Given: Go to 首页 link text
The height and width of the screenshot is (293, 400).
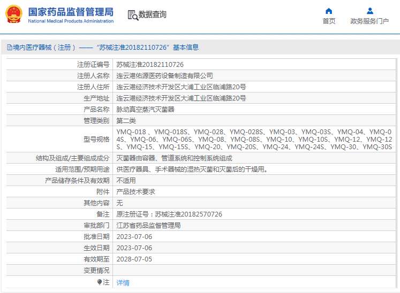Looking at the screenshot, I should [329, 21].
